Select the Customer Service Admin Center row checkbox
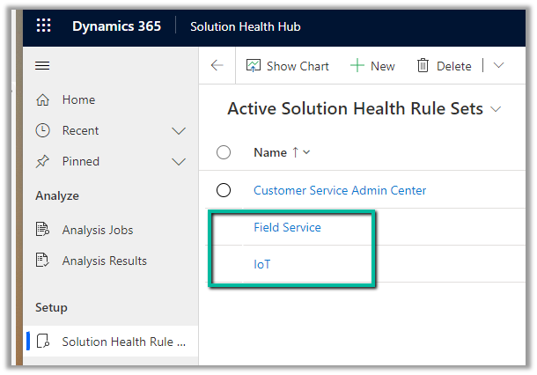The width and height of the screenshot is (537, 375). coord(224,190)
